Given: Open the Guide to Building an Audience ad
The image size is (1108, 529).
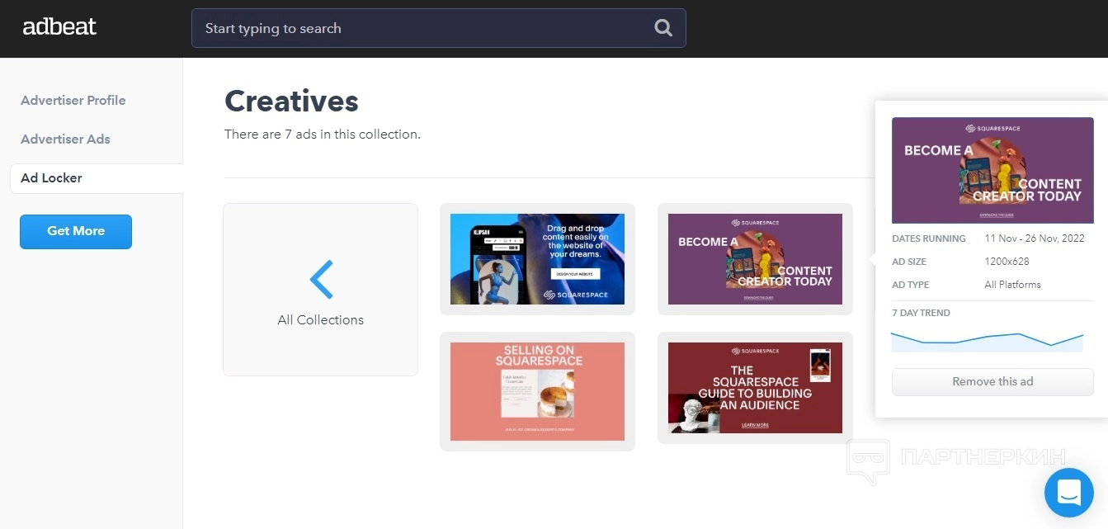Looking at the screenshot, I should [755, 388].
